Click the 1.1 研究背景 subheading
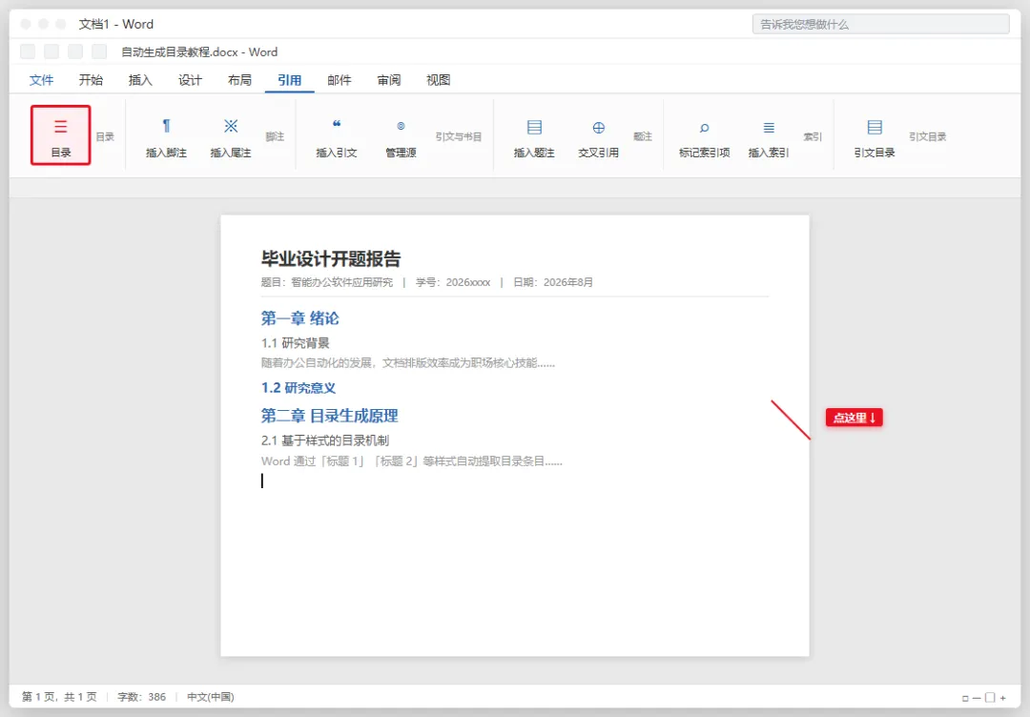Viewport: 1030px width, 717px height. tap(295, 342)
